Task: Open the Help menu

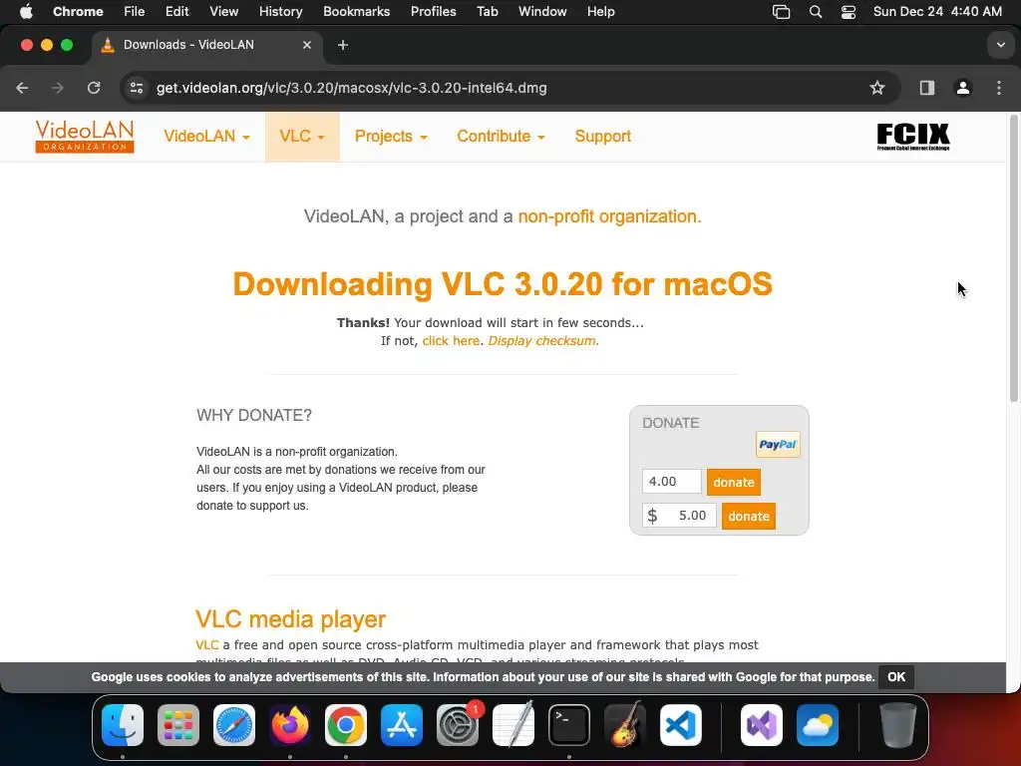Action: click(x=600, y=12)
